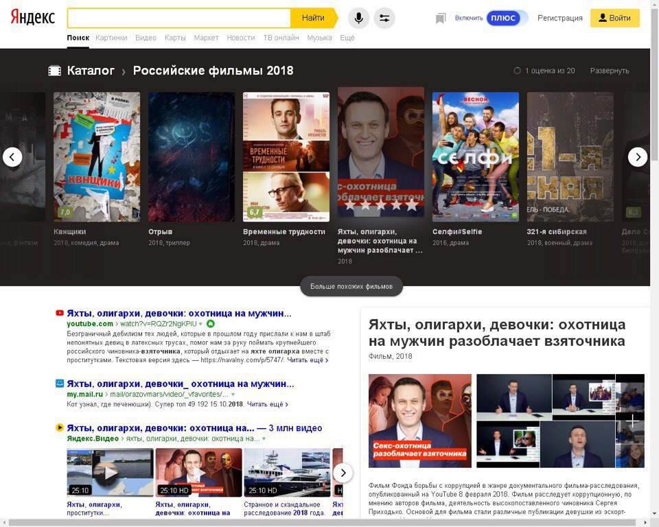This screenshot has width=659, height=527.
Task: Click the '1 оценка из 20' text
Action: [550, 71]
